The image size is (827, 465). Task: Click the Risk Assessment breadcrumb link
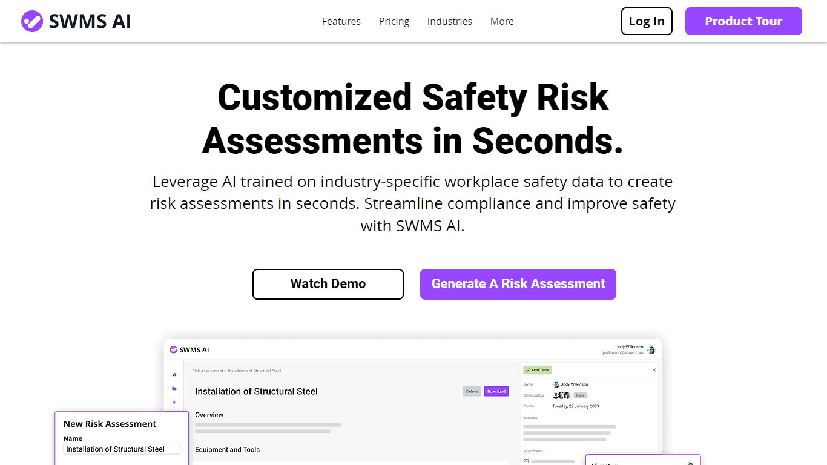tap(208, 371)
